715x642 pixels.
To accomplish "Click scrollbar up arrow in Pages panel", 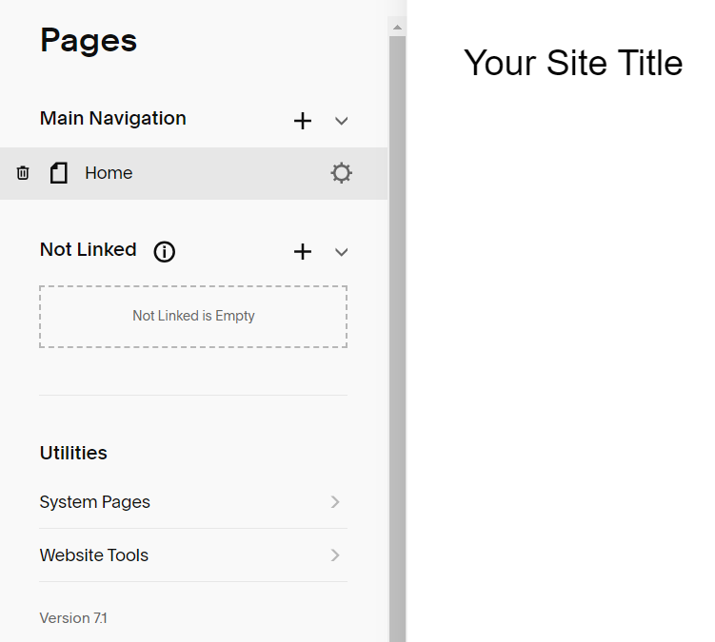I will tap(397, 28).
